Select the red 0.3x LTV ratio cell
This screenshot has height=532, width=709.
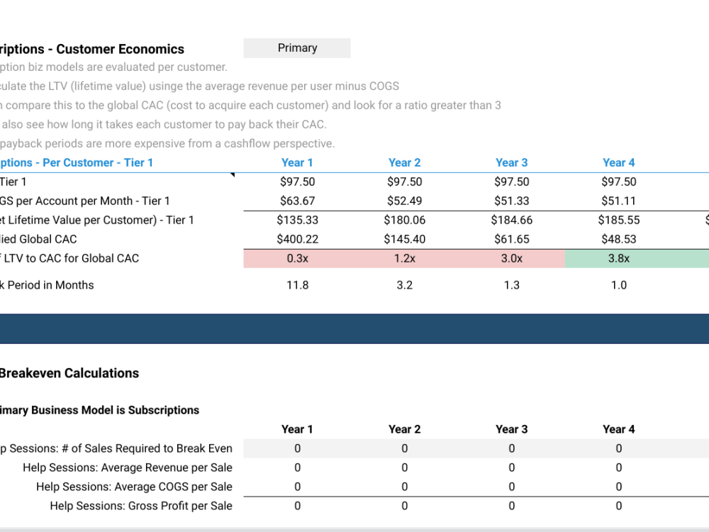click(x=297, y=258)
